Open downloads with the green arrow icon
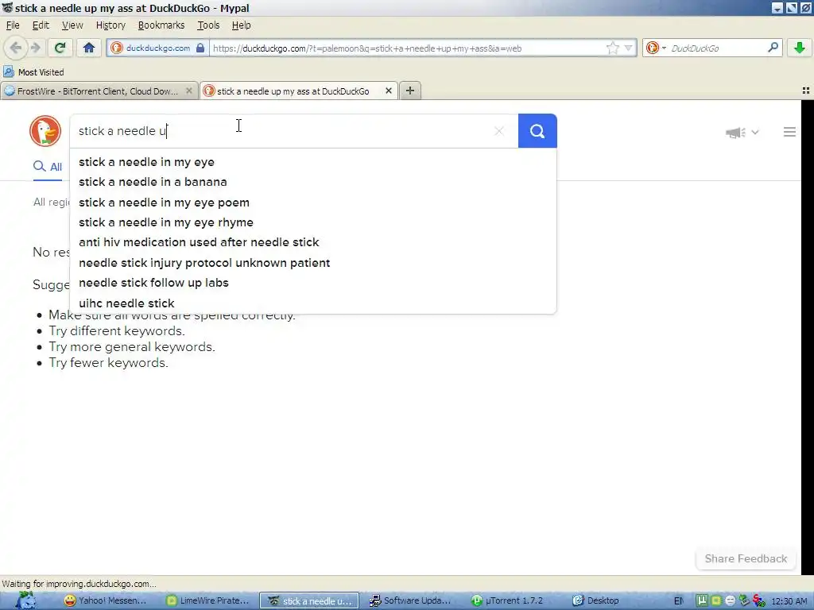Viewport: 814px width, 610px height. (x=800, y=48)
